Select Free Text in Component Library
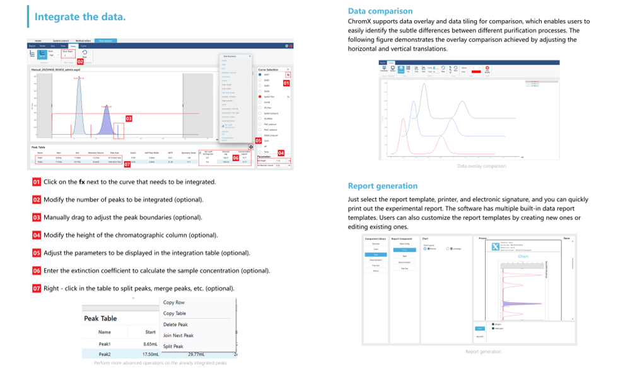The width and height of the screenshot is (642, 387). [x=376, y=265]
